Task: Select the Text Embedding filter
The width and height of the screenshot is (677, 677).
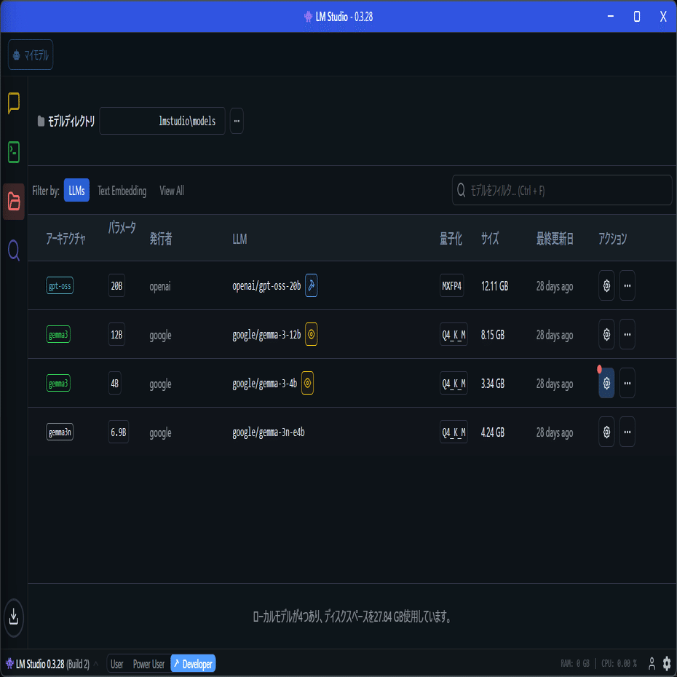Action: coord(122,191)
